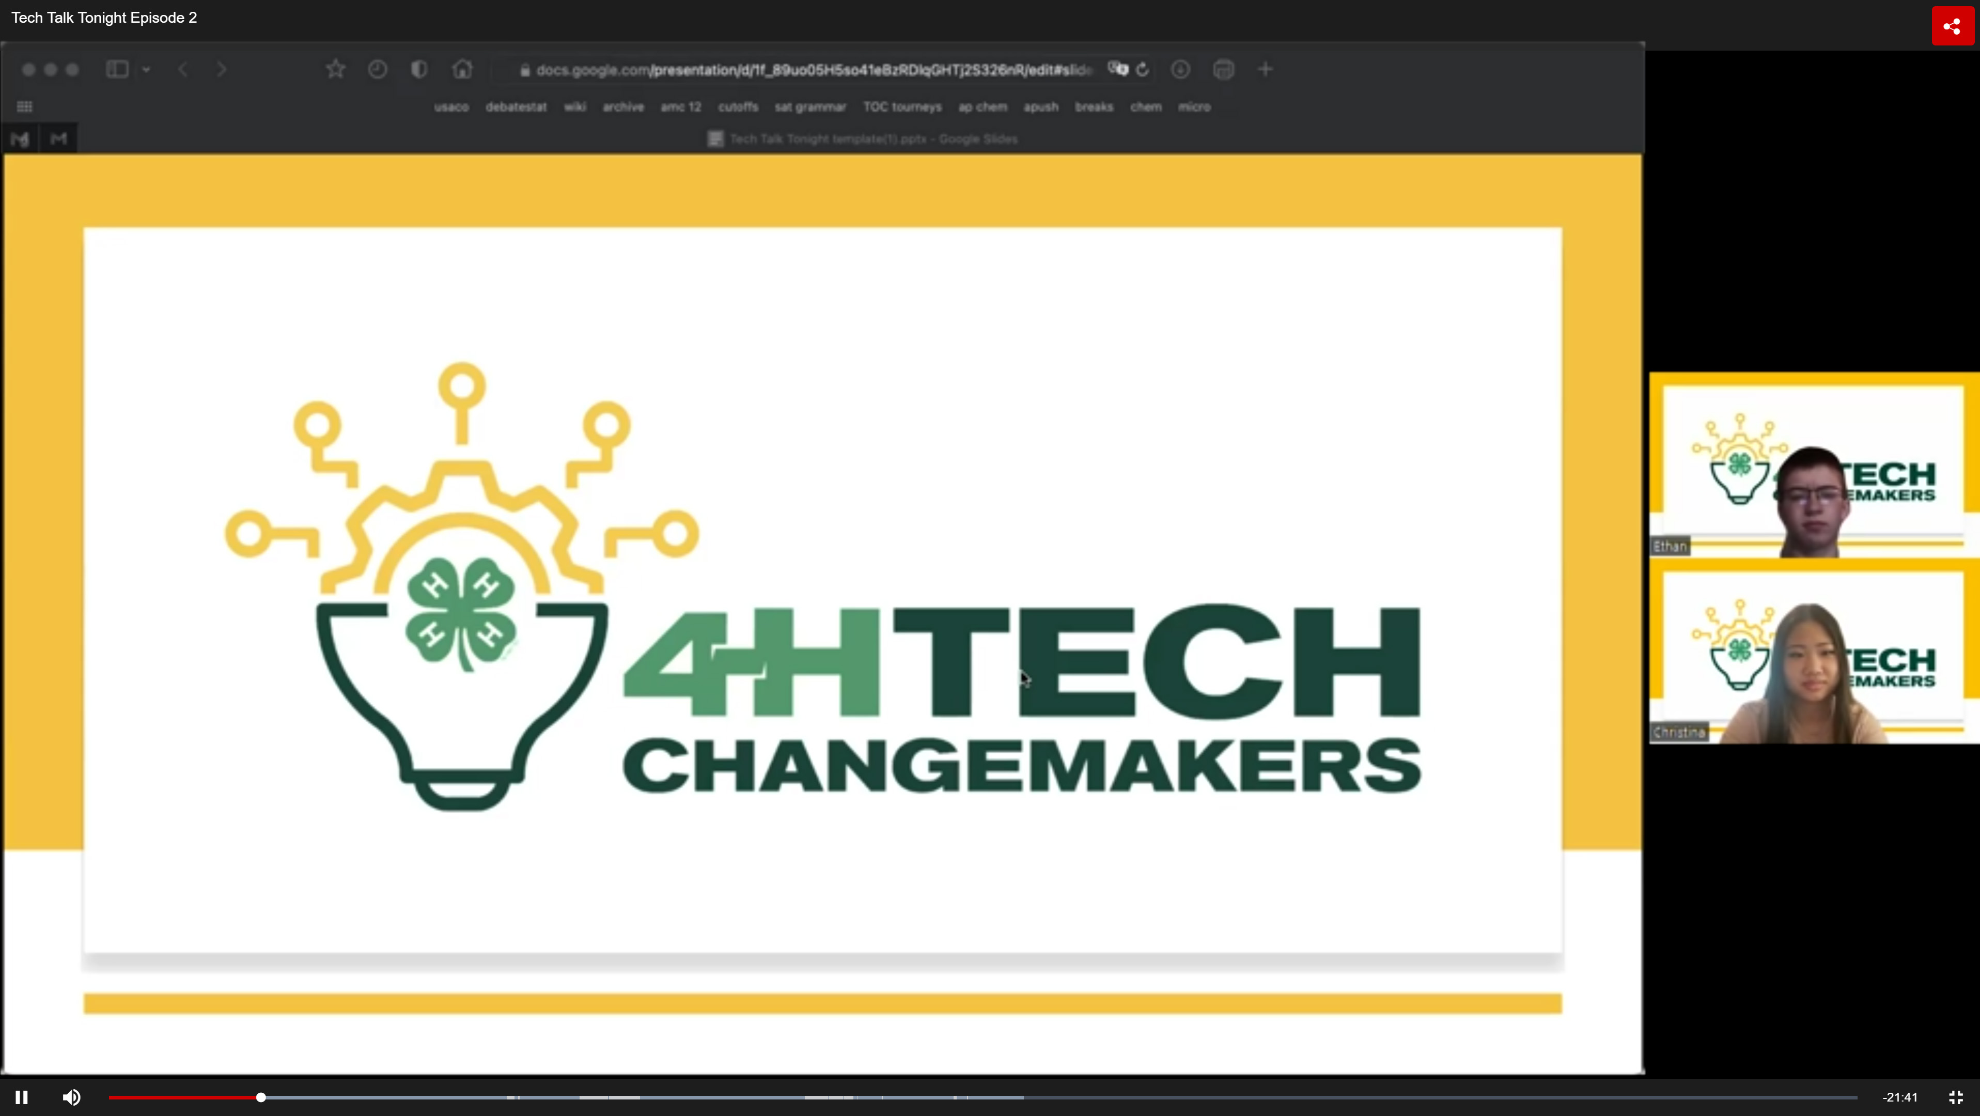
Task: Mute the video volume
Action: coord(71,1097)
